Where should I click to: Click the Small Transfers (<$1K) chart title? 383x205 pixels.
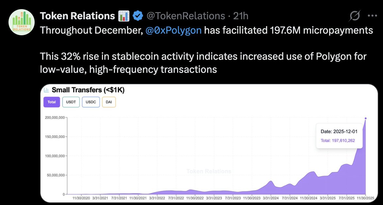coord(88,90)
